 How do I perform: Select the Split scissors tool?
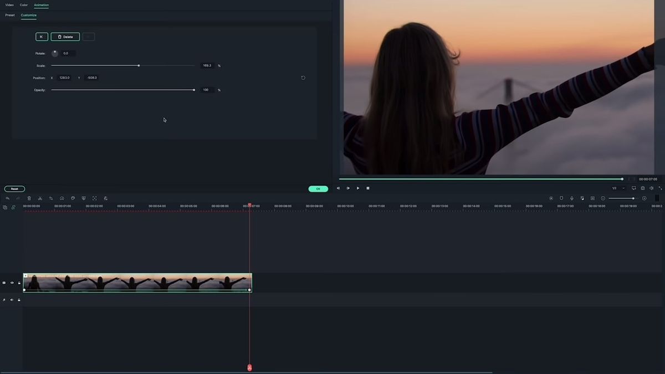(x=40, y=198)
